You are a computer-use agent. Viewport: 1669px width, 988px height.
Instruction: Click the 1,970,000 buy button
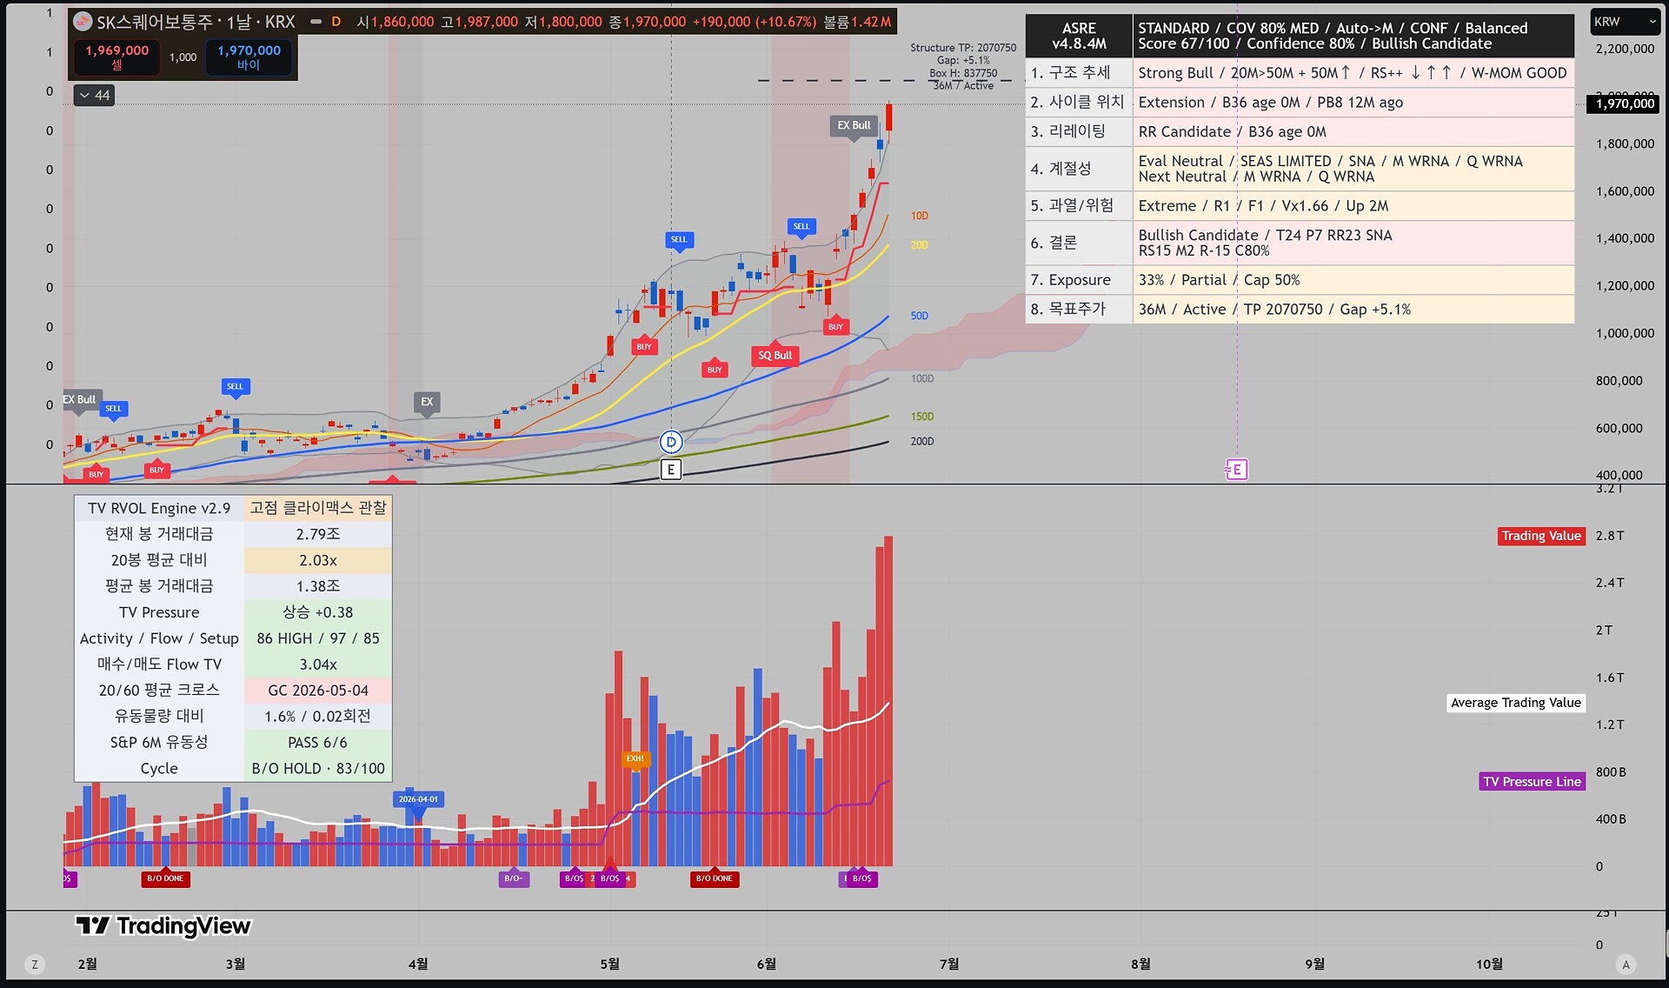click(249, 57)
